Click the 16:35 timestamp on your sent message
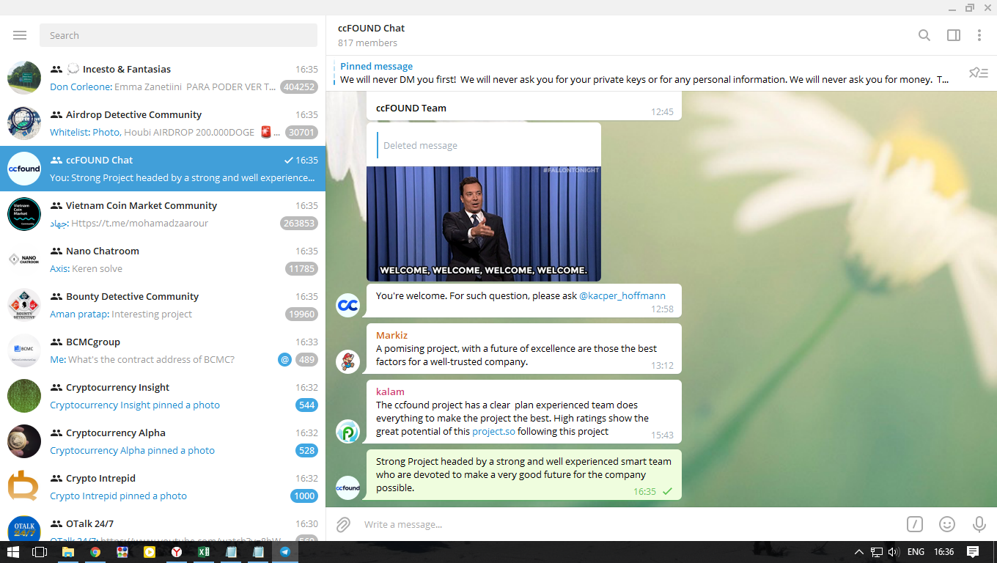997x563 pixels. point(644,491)
